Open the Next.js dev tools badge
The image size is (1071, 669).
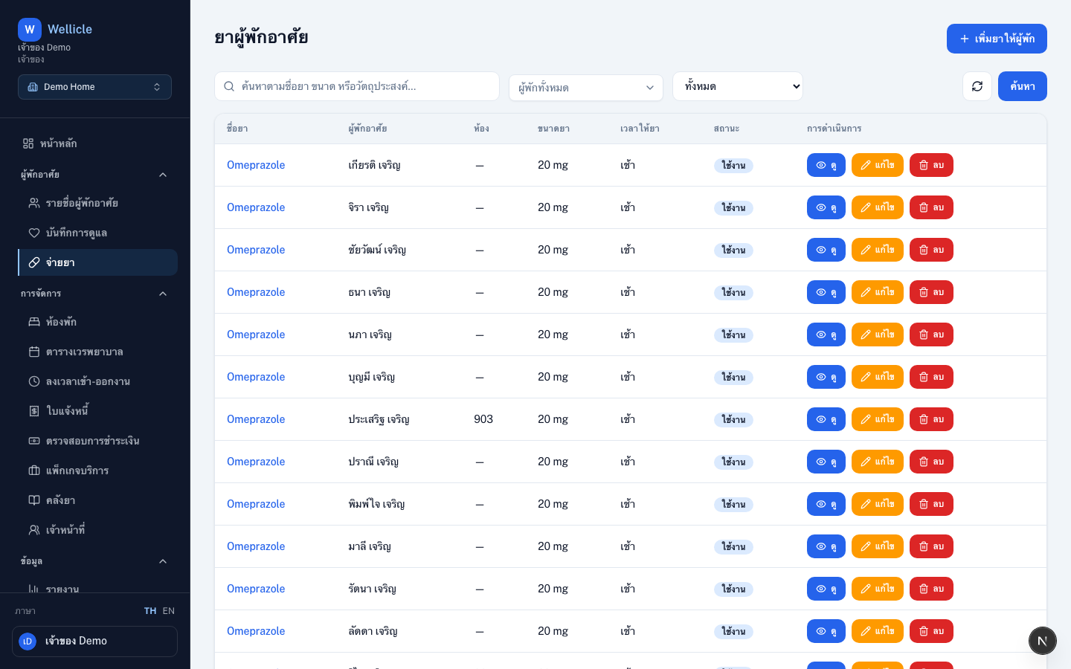1043,641
